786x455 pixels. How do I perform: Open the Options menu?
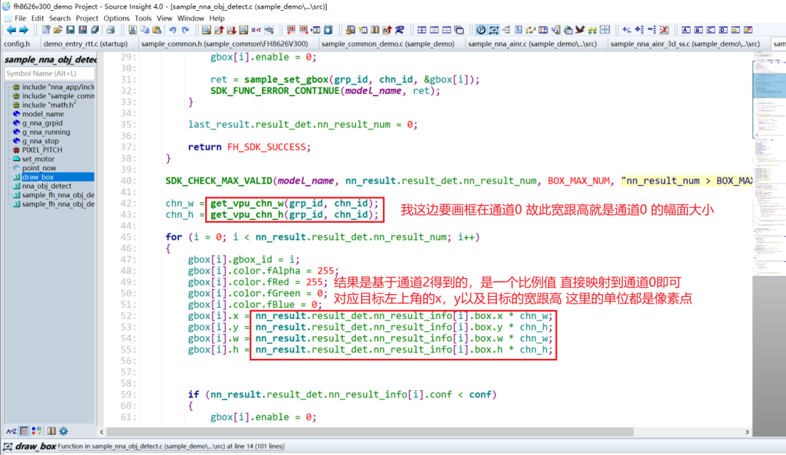[x=116, y=18]
